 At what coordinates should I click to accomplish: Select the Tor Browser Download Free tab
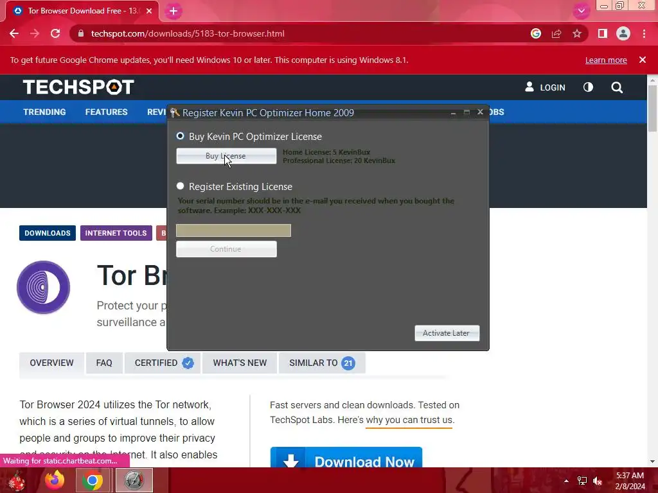pyautogui.click(x=82, y=11)
